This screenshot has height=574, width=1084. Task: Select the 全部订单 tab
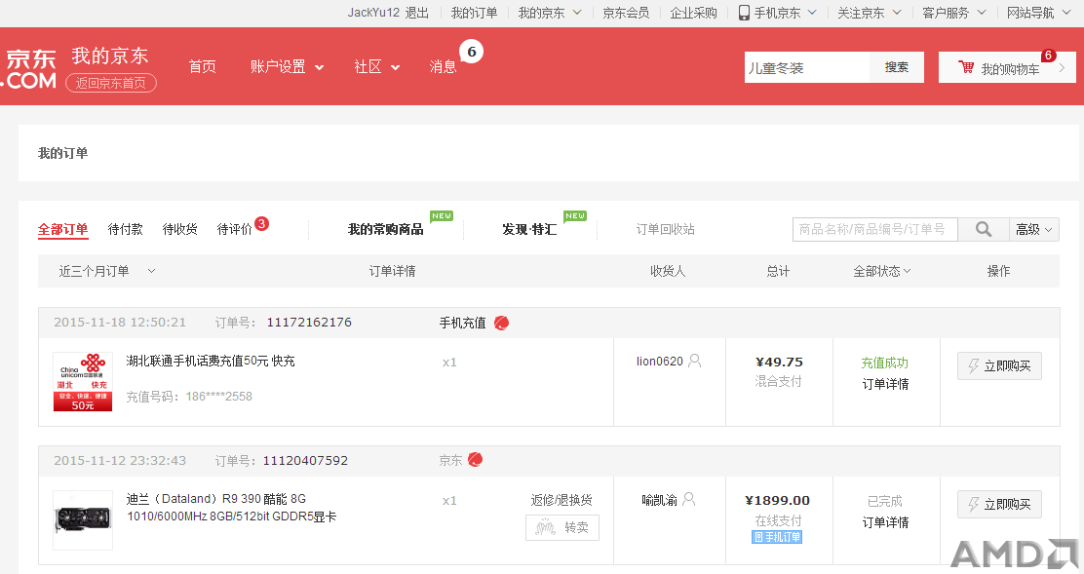(63, 229)
